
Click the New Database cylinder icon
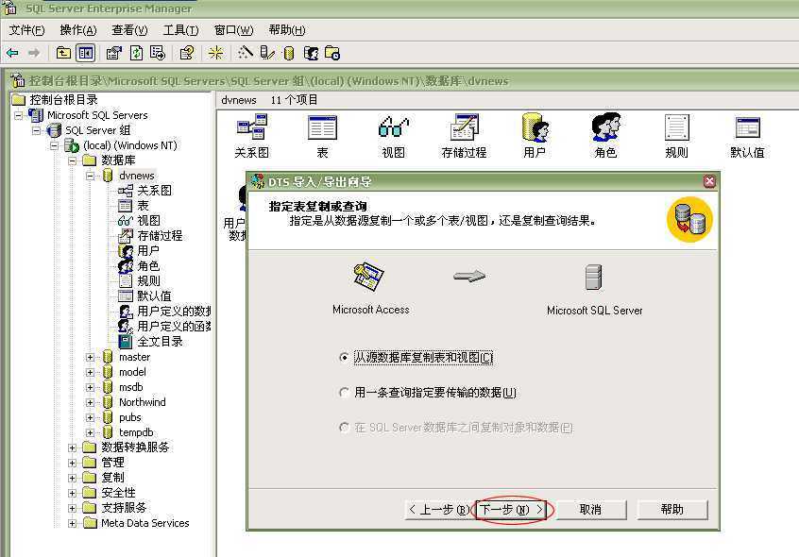point(289,53)
